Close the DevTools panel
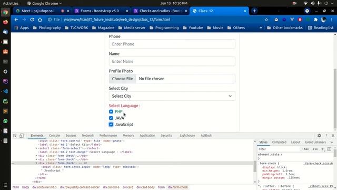This screenshot has width=337, height=190. [x=333, y=136]
